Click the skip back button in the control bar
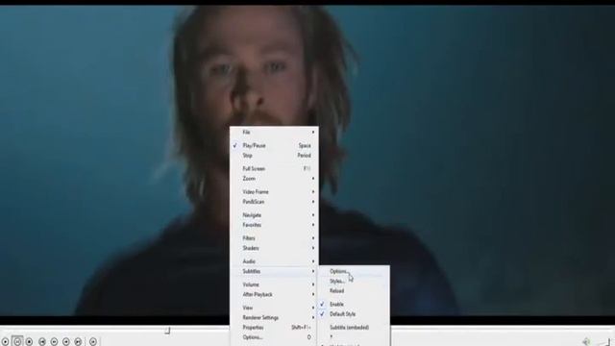 point(42,342)
